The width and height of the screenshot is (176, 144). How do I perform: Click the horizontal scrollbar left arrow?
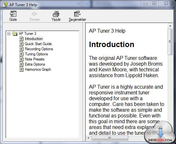(88, 138)
